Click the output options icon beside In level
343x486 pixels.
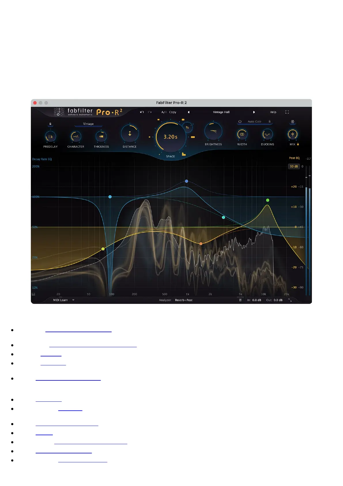click(x=240, y=300)
